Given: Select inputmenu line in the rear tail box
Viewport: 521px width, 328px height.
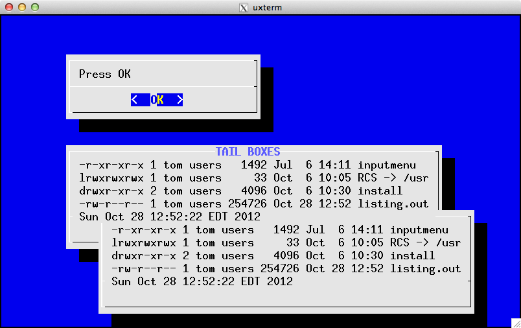Looking at the screenshot, I should coord(253,165).
